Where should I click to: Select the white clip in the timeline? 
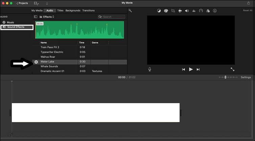(x=96, y=113)
